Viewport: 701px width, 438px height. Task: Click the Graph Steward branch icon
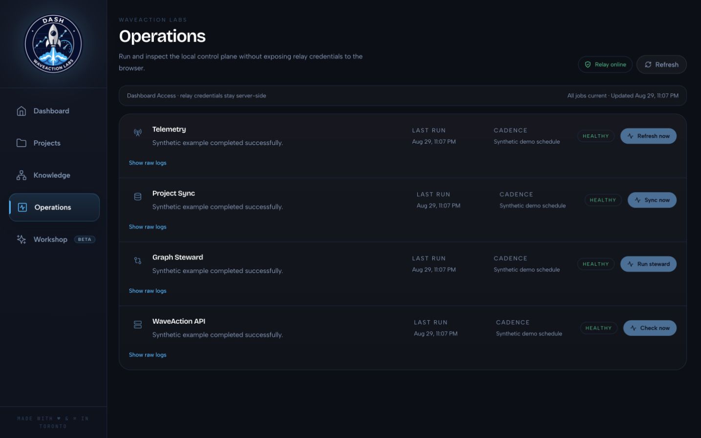(x=138, y=260)
